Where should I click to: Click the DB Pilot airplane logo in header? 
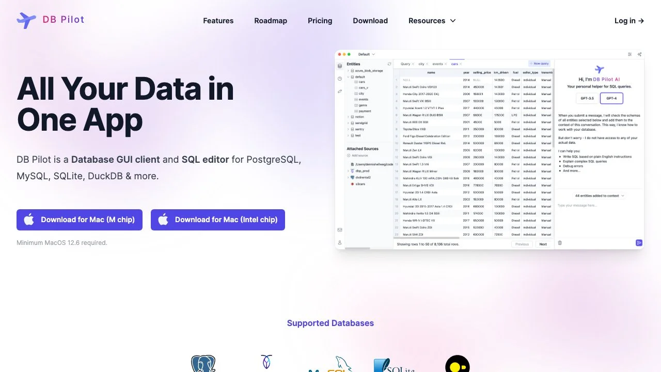coord(26,20)
